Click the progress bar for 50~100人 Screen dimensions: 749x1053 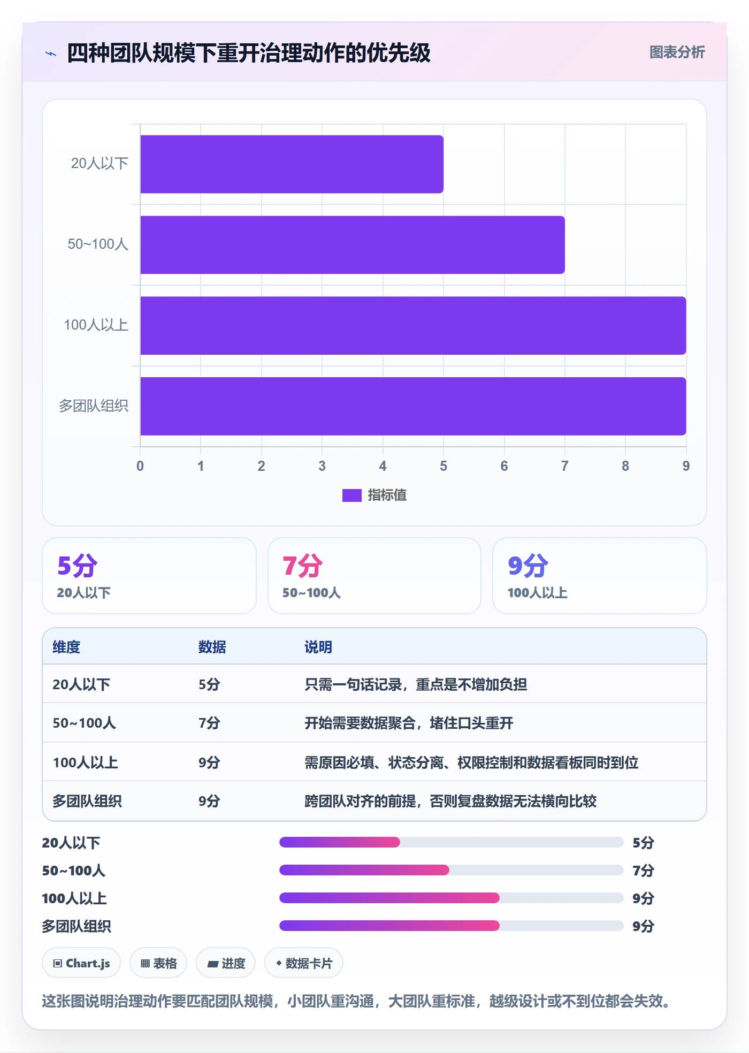pos(452,870)
